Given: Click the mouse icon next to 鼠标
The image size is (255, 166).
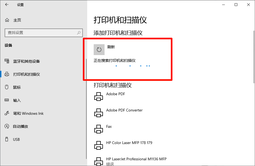Looking at the screenshot, I should (x=7, y=87).
